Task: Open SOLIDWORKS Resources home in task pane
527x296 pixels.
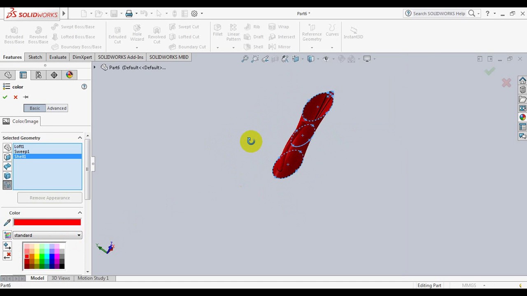Action: [x=522, y=81]
